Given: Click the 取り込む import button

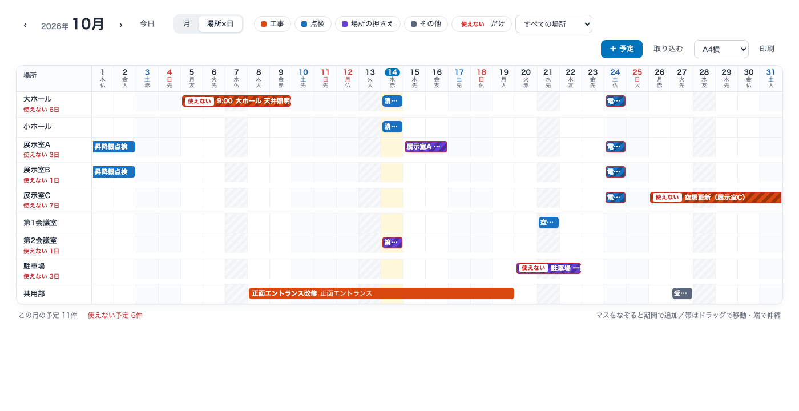Looking at the screenshot, I should (x=668, y=49).
